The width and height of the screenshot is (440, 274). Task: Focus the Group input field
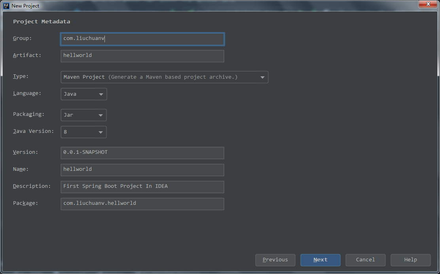pos(142,39)
